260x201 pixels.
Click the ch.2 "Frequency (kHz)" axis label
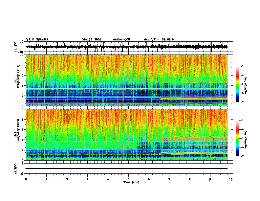point(18,131)
